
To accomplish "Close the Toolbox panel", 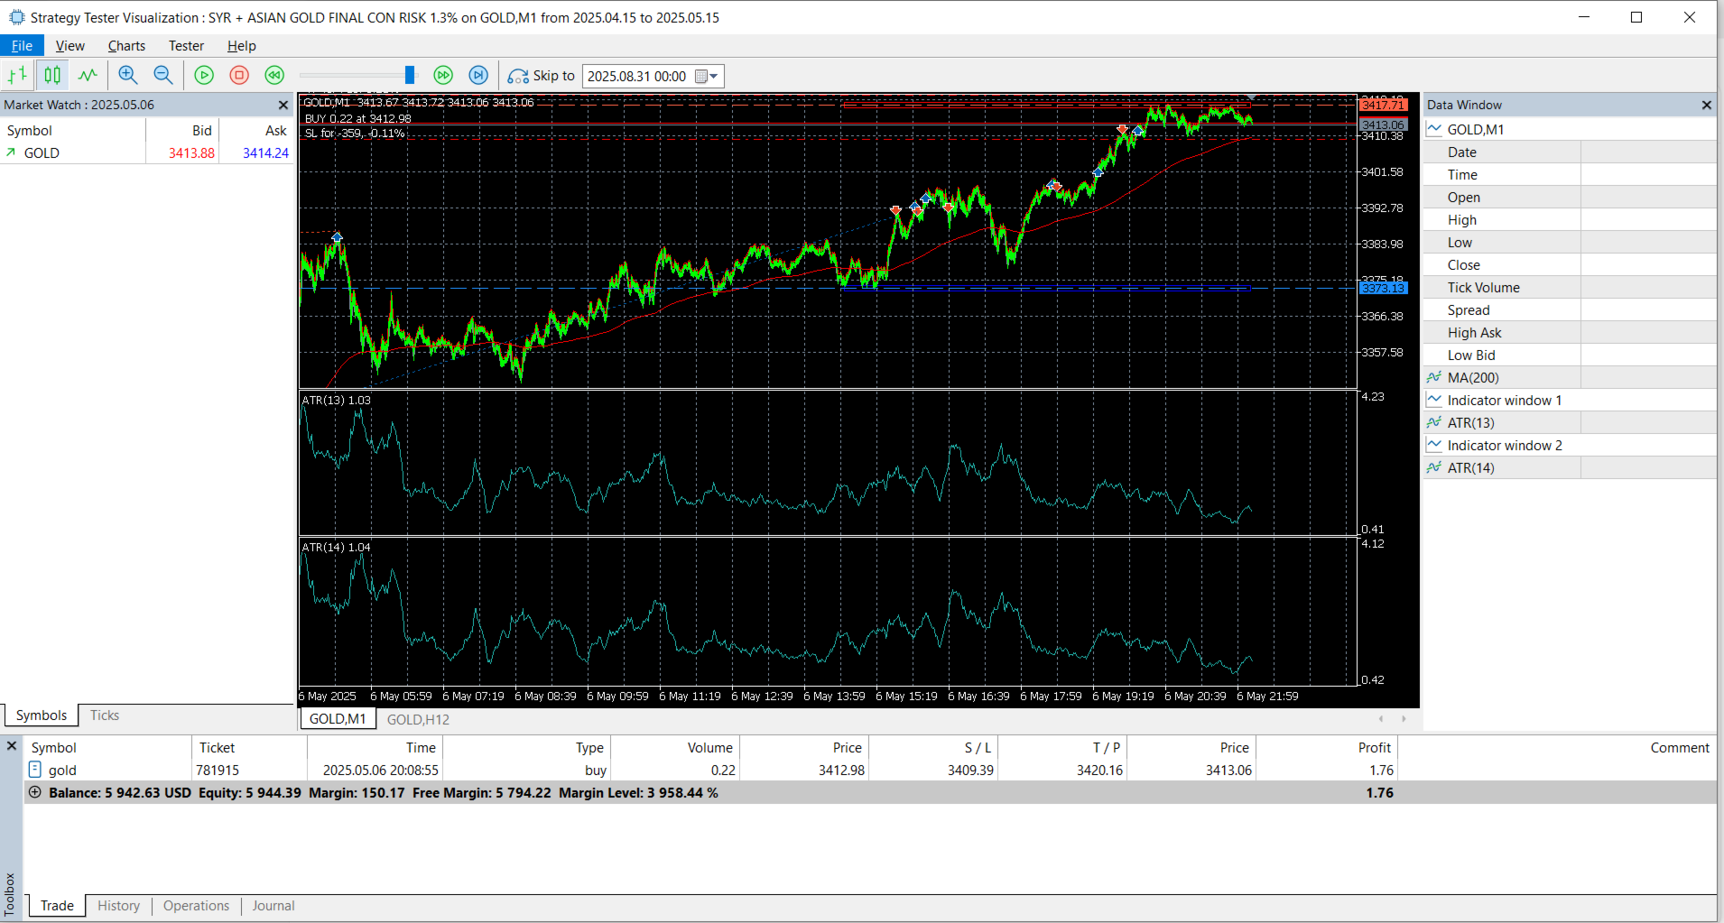I will [12, 746].
